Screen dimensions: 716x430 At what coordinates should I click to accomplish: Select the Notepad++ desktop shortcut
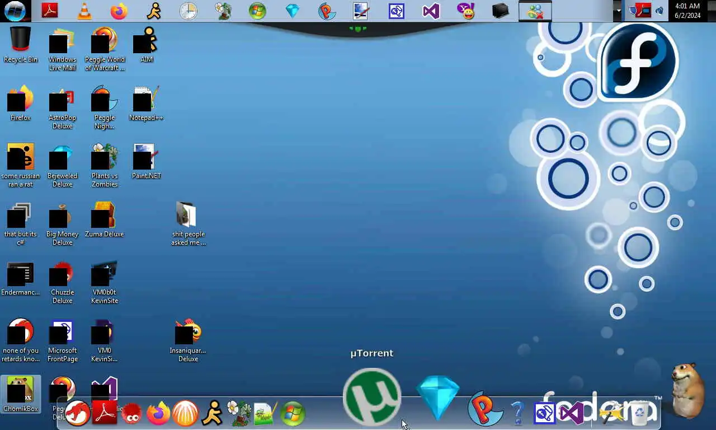click(146, 104)
